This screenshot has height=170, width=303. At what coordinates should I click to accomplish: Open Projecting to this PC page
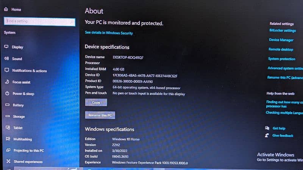point(28,150)
